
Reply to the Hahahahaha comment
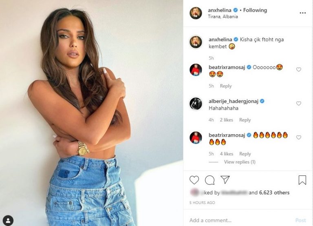245,120
